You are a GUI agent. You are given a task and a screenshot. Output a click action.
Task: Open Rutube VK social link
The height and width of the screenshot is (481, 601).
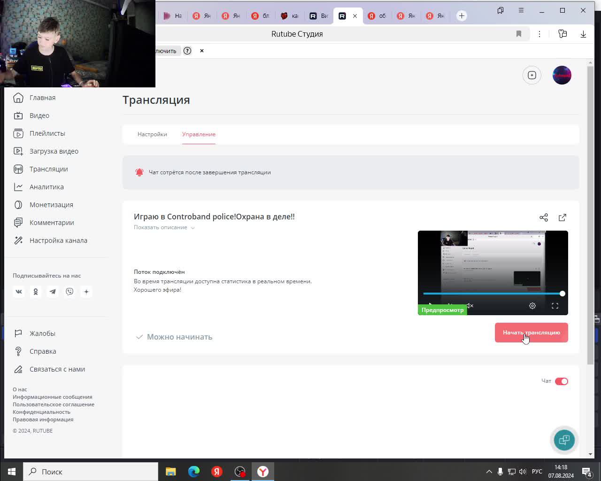click(19, 292)
